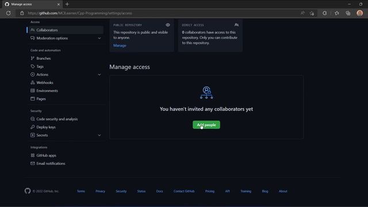Open the Docs footer link
The image size is (368, 207).
(x=160, y=191)
